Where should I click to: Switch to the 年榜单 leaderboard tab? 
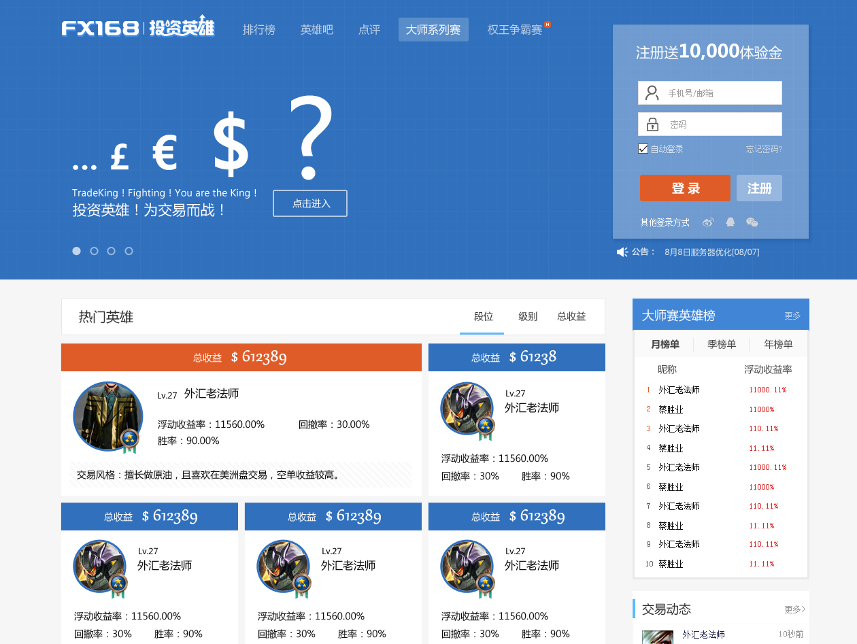coord(777,344)
